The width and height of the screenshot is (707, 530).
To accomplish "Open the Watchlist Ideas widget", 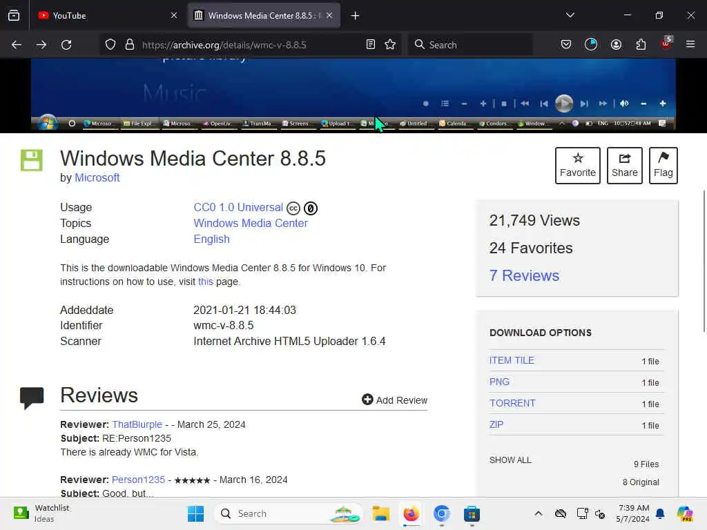I will pos(41,513).
